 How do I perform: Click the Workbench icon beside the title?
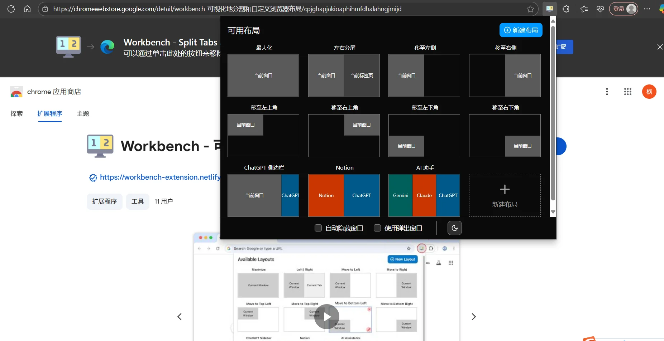pyautogui.click(x=100, y=146)
